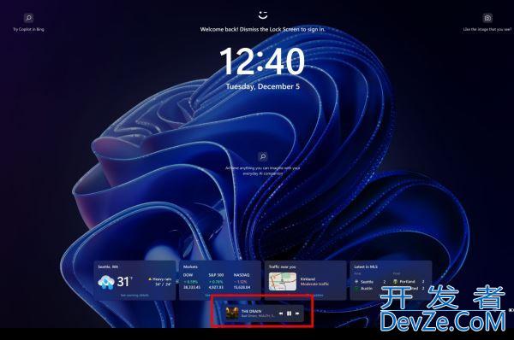
Task: Open the Seattle weather cloud icon
Action: click(106, 282)
